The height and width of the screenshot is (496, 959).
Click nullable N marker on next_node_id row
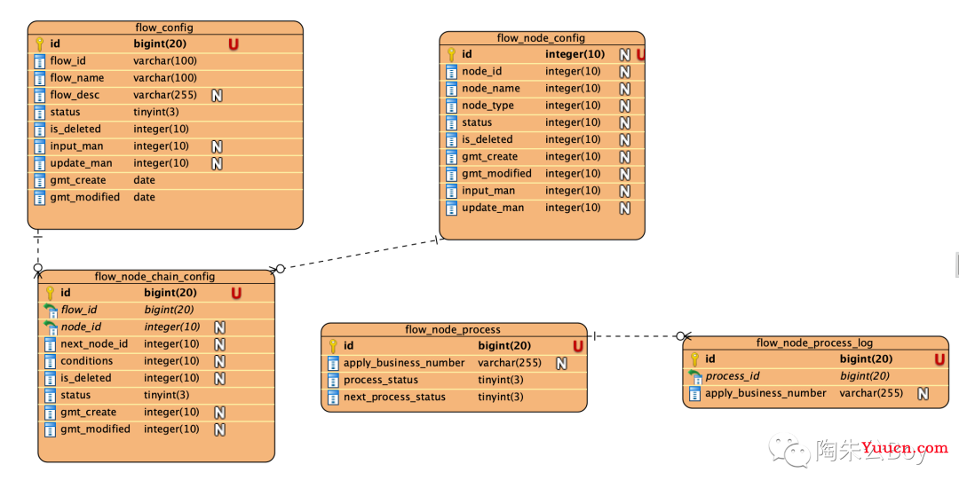pyautogui.click(x=219, y=344)
